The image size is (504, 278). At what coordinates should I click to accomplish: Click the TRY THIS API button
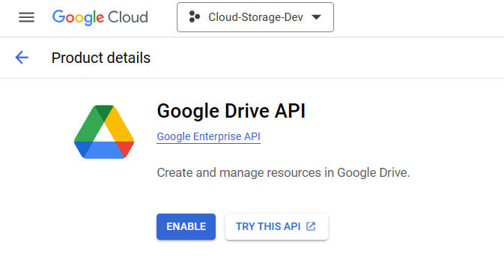[277, 226]
